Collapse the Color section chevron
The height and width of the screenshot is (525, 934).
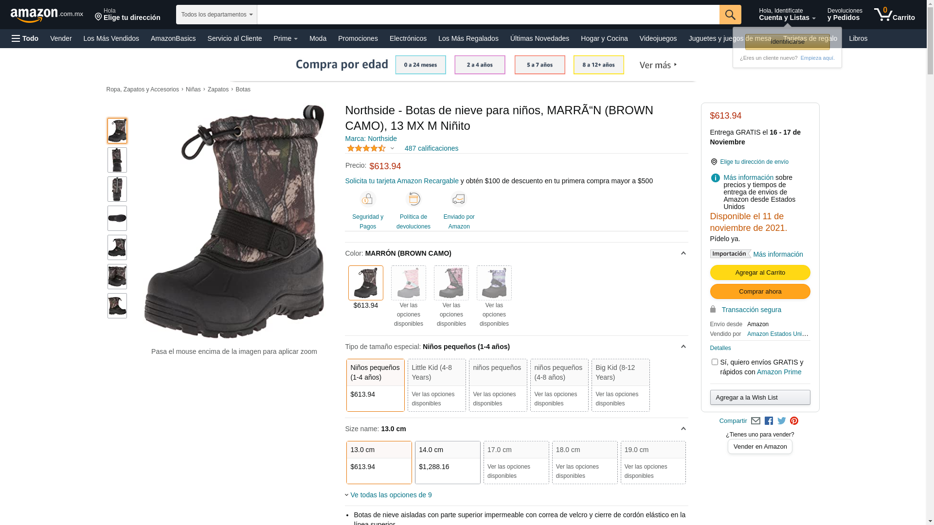[x=683, y=253]
